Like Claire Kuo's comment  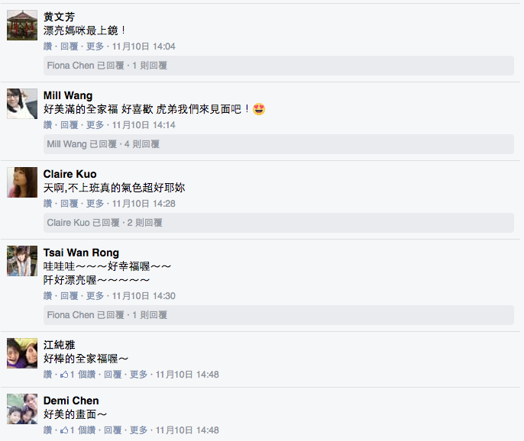pos(47,204)
